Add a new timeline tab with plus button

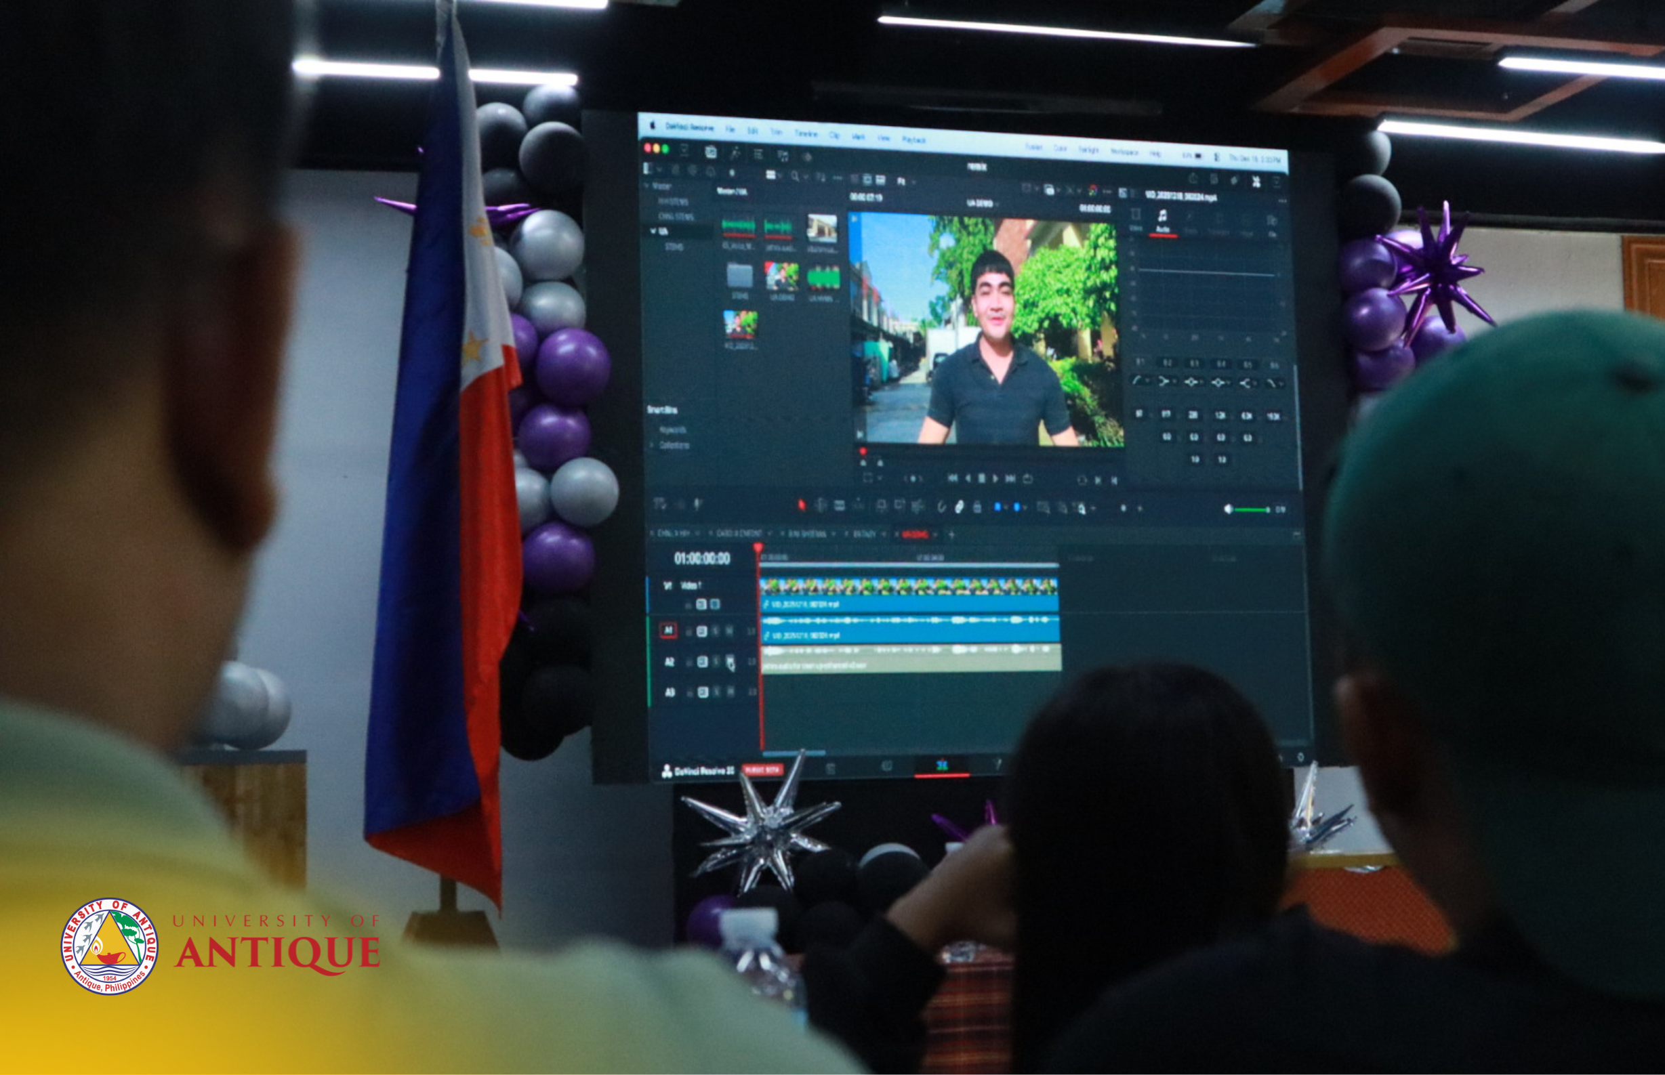(x=951, y=534)
